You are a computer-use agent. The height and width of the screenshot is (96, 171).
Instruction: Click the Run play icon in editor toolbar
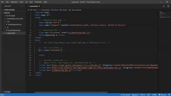(164, 6)
